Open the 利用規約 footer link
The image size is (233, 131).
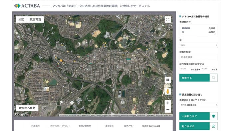click(x=35, y=126)
